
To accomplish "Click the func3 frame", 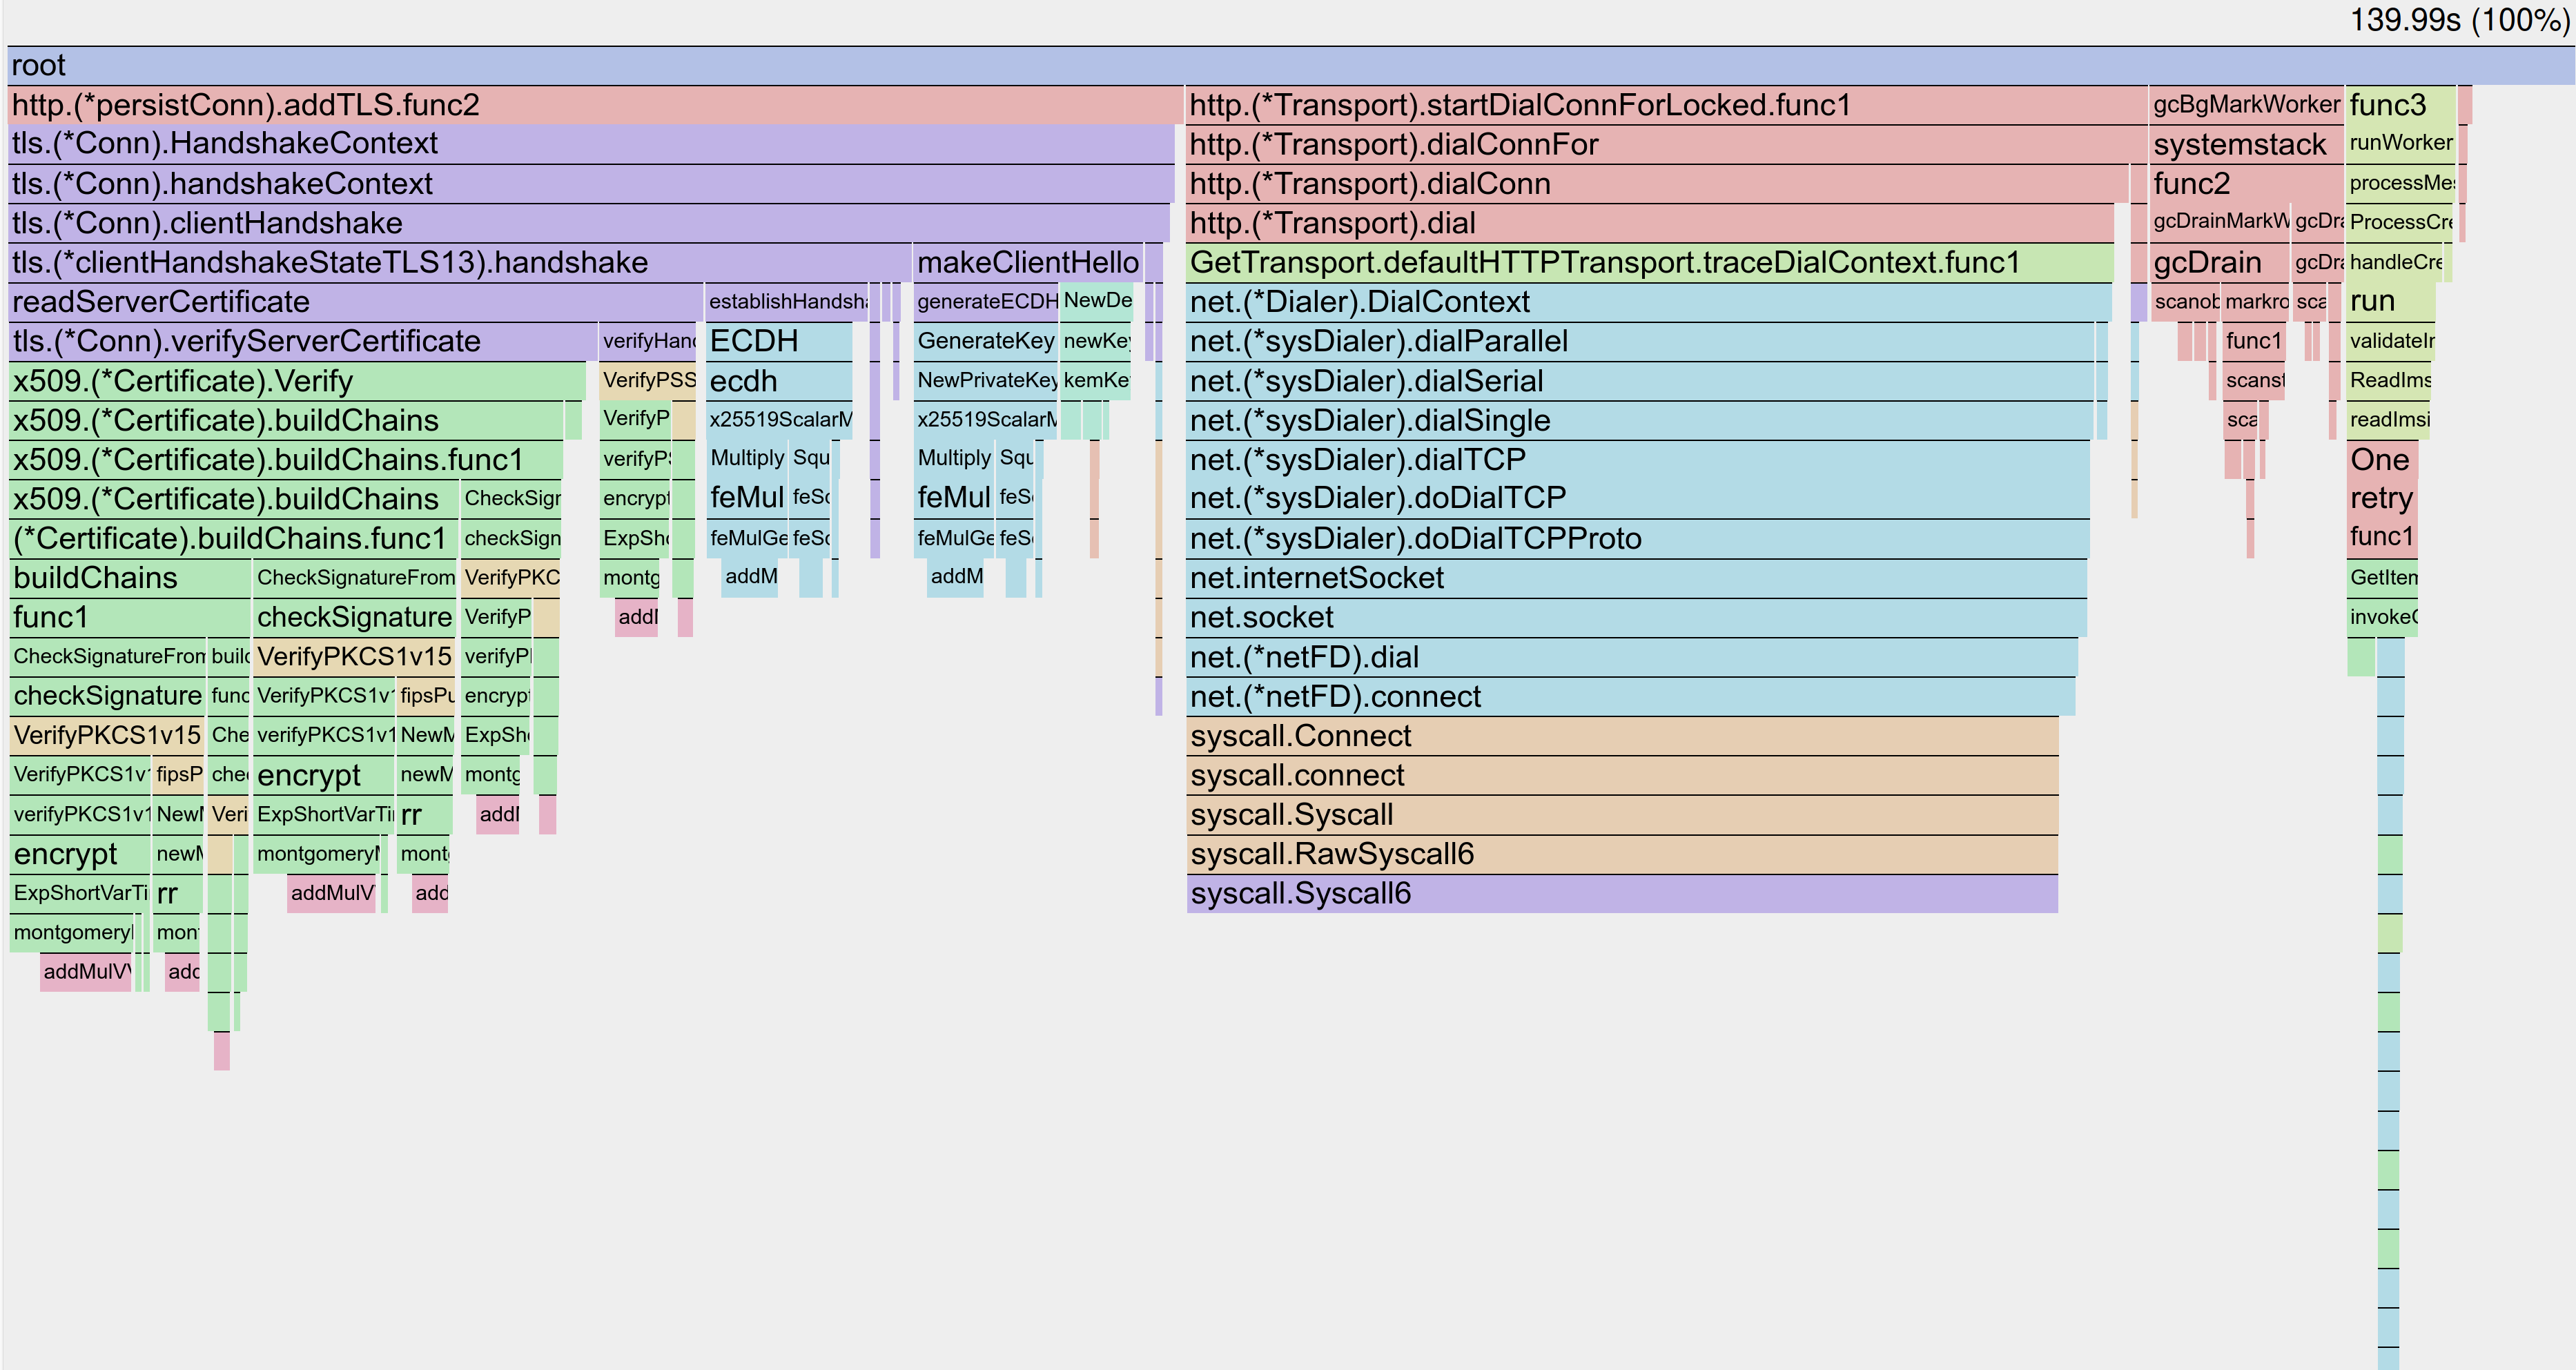I will coord(2401,105).
